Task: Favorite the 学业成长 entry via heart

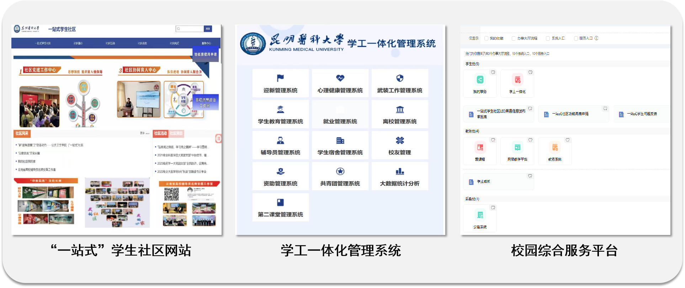Action: click(530, 176)
